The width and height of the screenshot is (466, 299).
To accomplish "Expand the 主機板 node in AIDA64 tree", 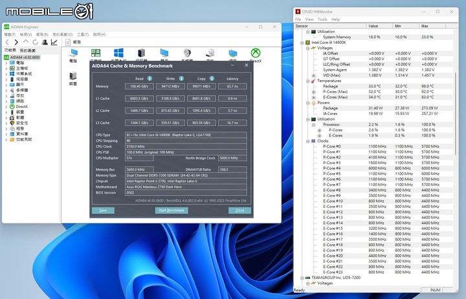I will pos(6,68).
